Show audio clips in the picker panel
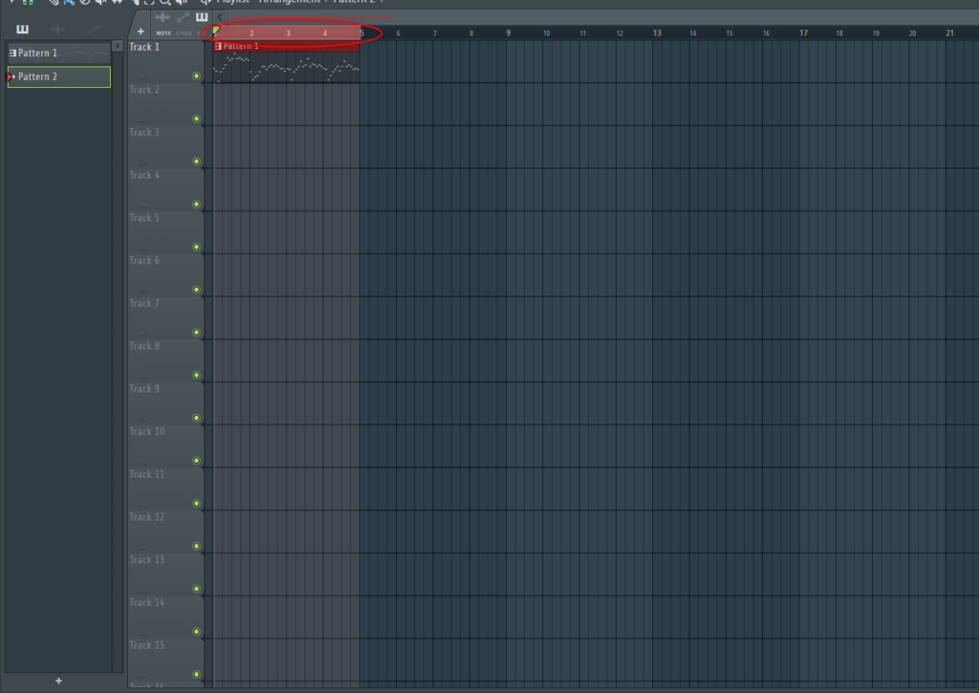This screenshot has height=693, width=979. pyautogui.click(x=57, y=29)
